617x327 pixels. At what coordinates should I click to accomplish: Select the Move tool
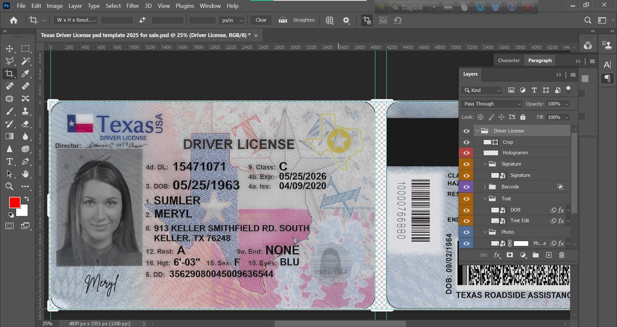9,49
